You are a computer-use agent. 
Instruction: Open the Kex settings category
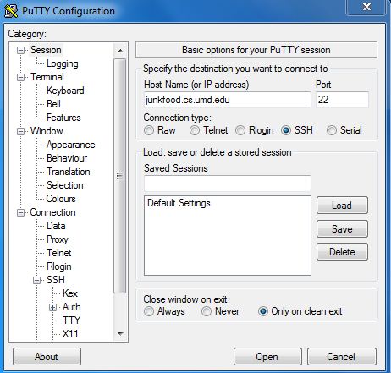coord(70,293)
